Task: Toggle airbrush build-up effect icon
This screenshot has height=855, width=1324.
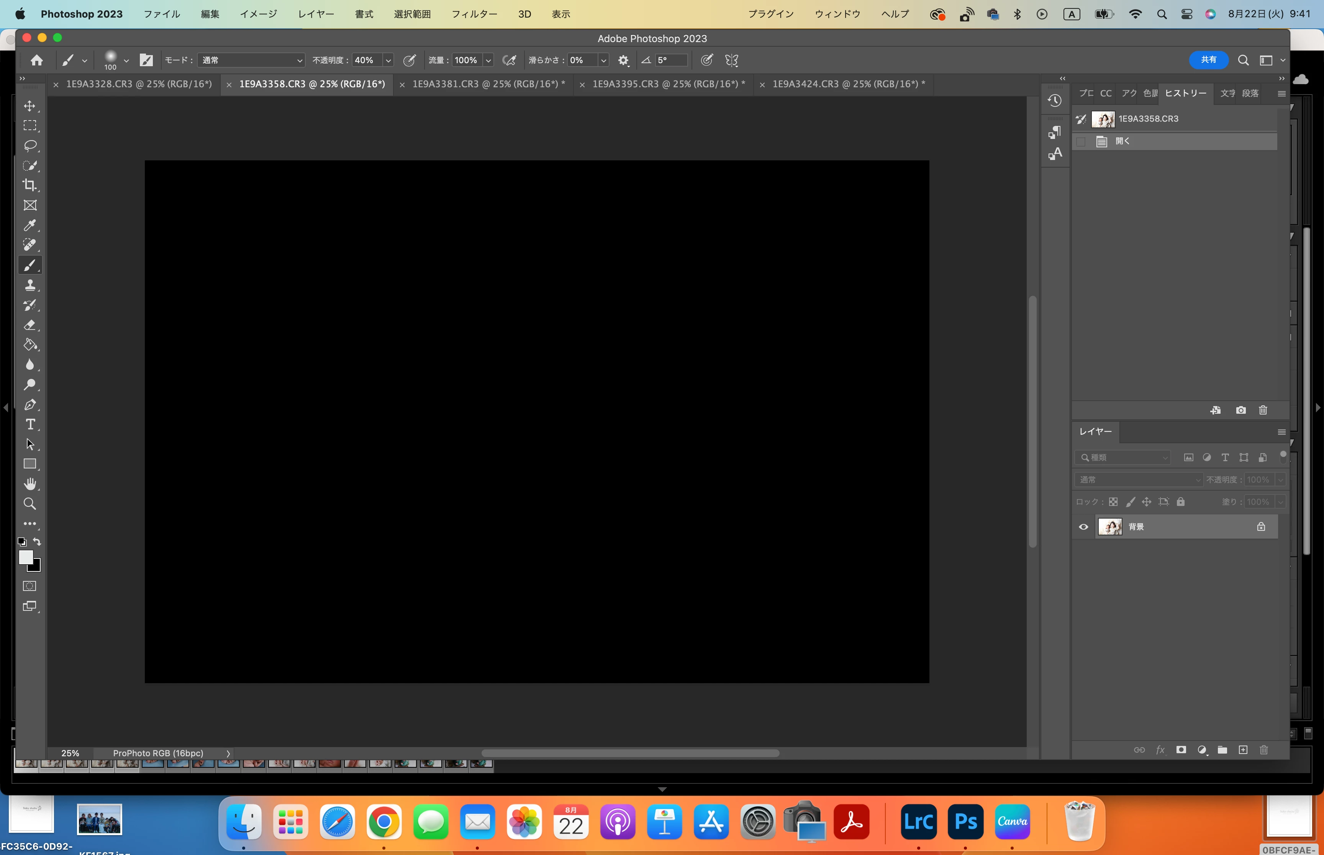Action: point(508,60)
